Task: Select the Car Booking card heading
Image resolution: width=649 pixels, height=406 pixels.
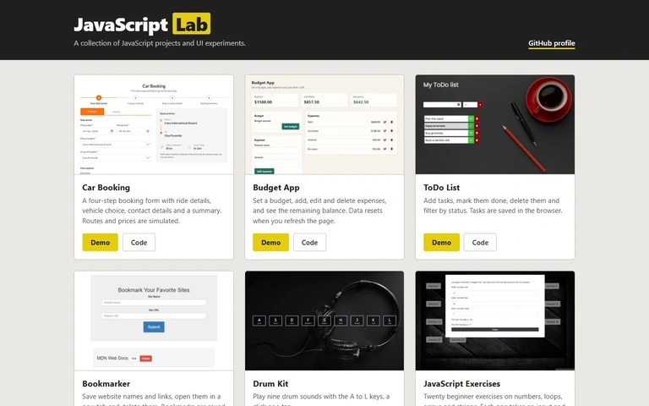Action: (106, 188)
